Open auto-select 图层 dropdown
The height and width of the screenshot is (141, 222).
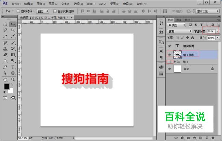(x=42, y=11)
